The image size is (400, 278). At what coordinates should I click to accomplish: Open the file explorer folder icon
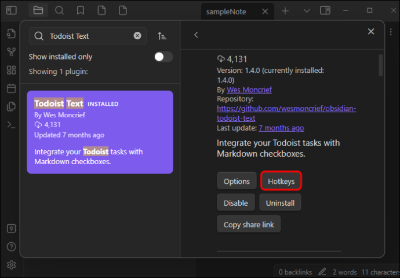tap(38, 10)
